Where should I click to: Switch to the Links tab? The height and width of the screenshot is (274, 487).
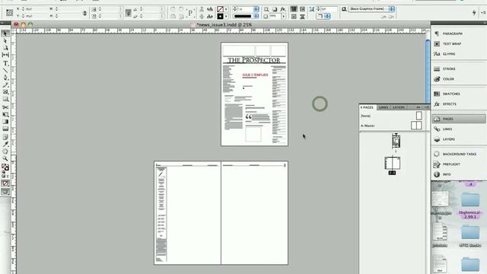384,107
